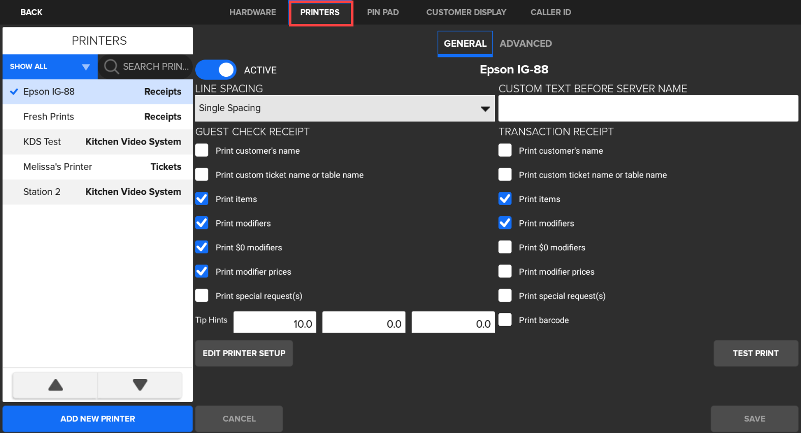801x433 pixels.
Task: Toggle the Active printer switch
Action: tap(216, 70)
